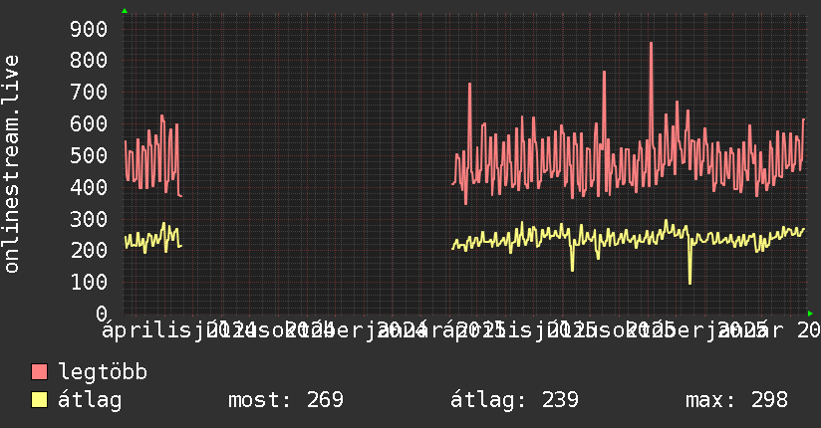
Task: Click the highest pink peak above 800
Action: tap(651, 44)
